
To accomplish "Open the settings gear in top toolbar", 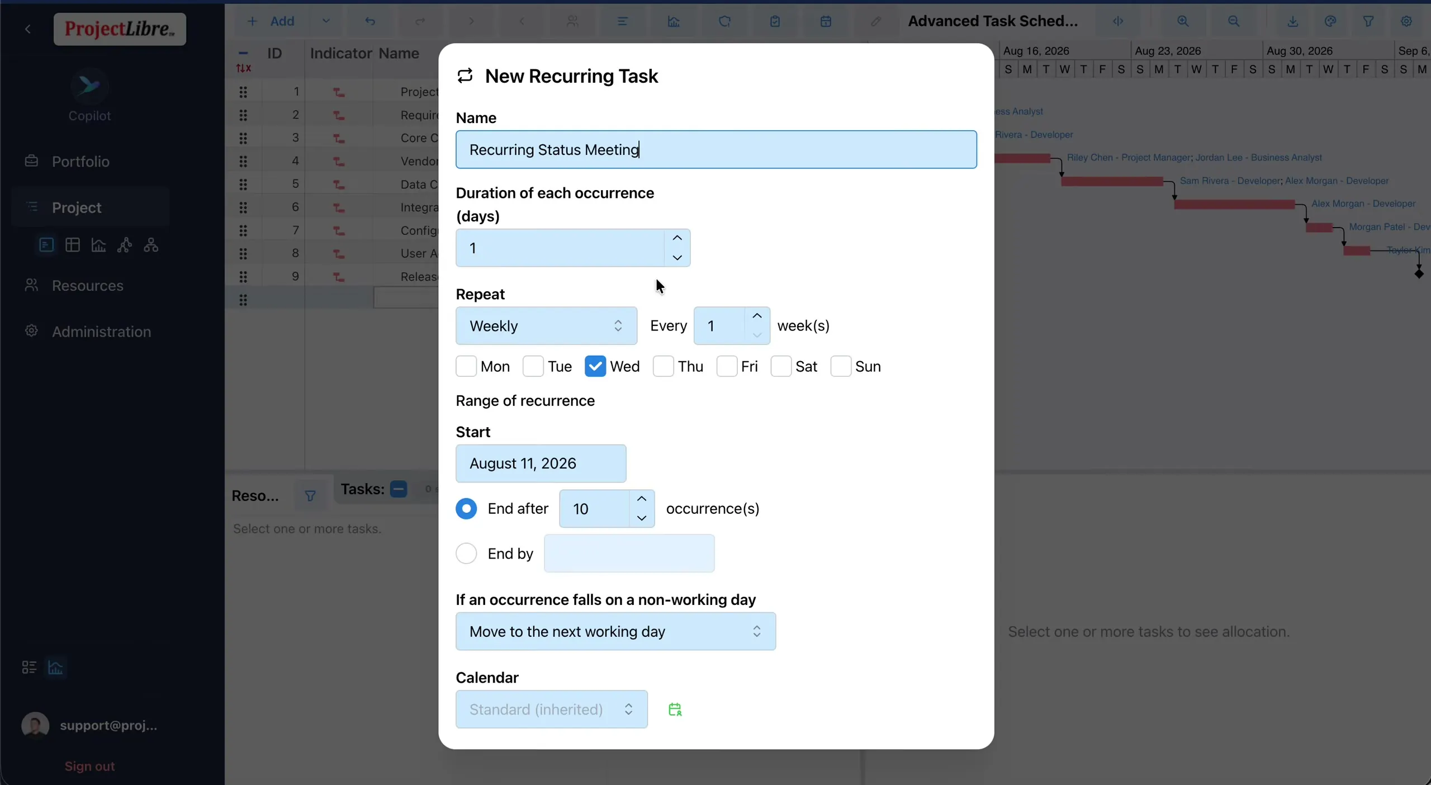I will pyautogui.click(x=1406, y=21).
